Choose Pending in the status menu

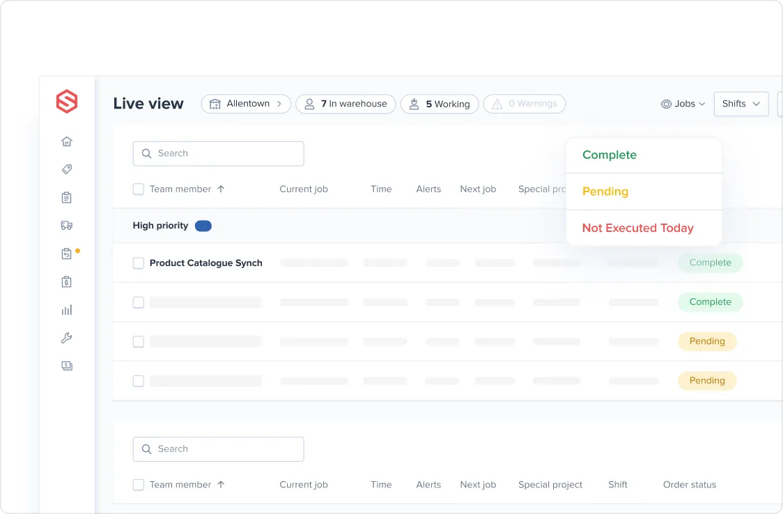tap(605, 191)
